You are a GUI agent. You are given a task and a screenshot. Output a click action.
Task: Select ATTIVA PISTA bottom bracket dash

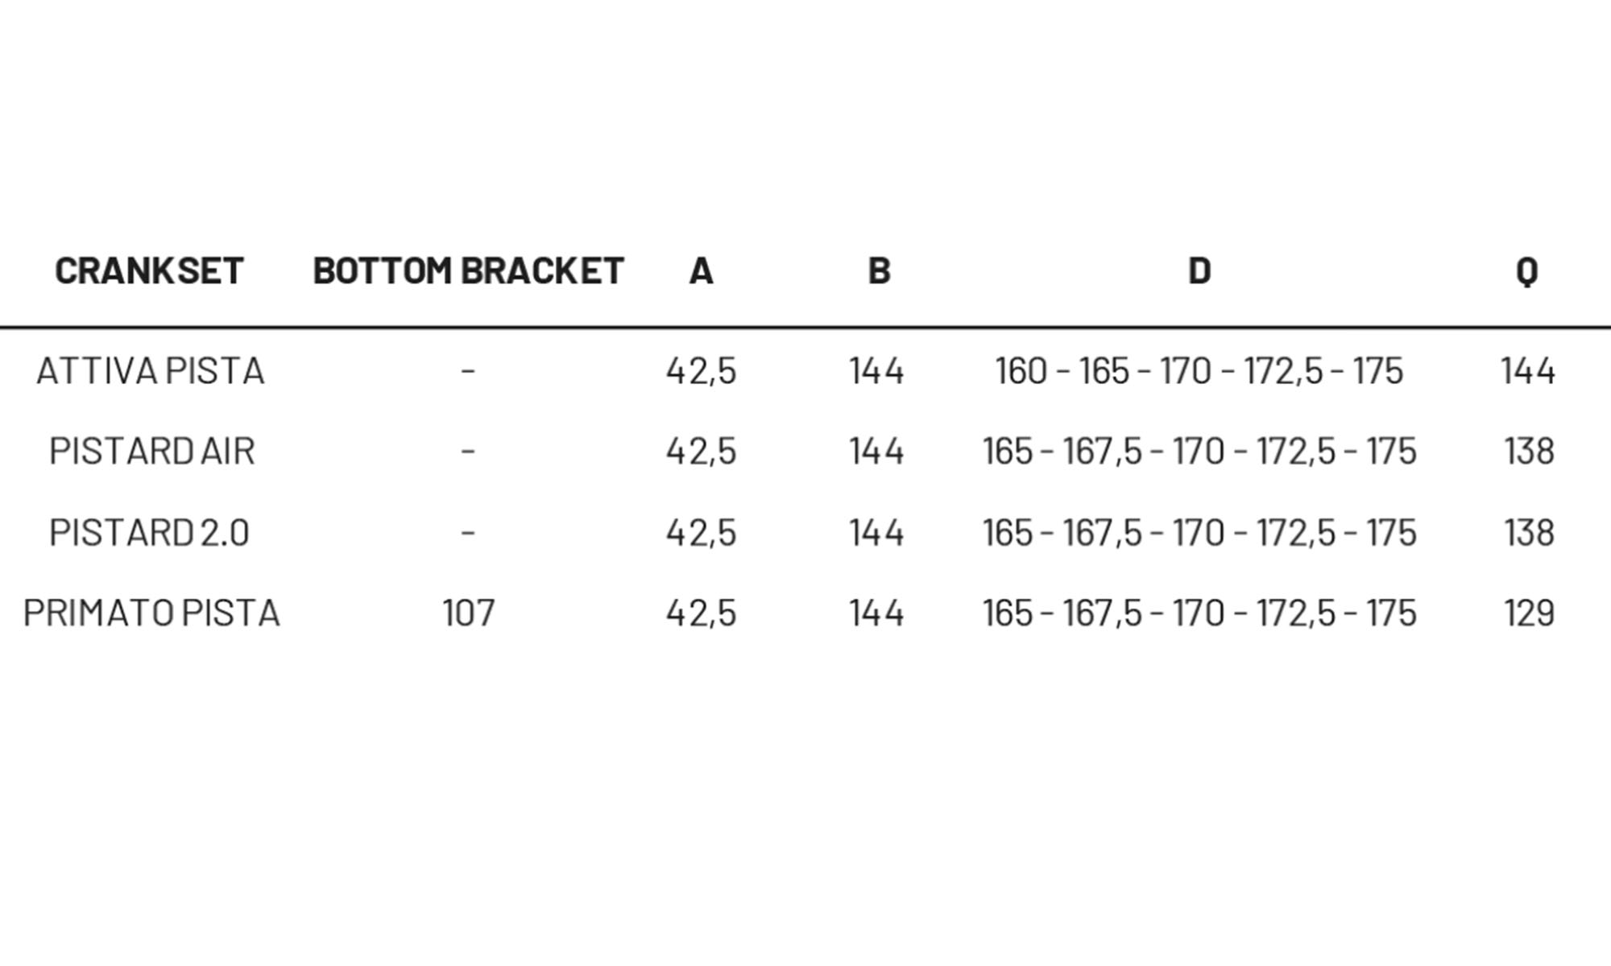coord(468,371)
